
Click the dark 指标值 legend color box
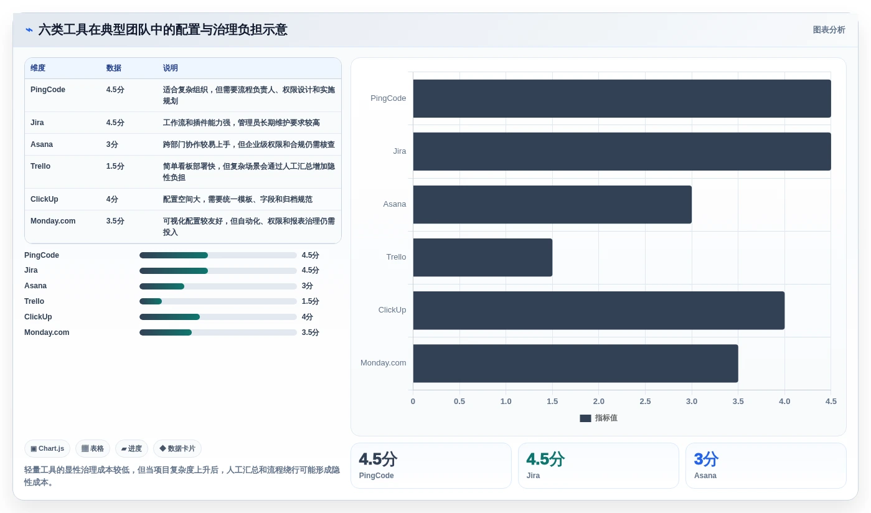pyautogui.click(x=585, y=418)
